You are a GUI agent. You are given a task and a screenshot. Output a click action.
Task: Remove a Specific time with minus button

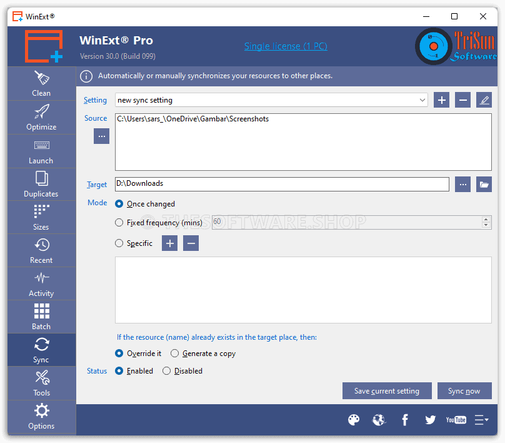point(191,243)
